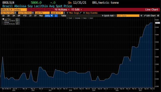The image size is (161, 92).
Task: Switch to line chart style icon button
Action: tap(56, 15)
